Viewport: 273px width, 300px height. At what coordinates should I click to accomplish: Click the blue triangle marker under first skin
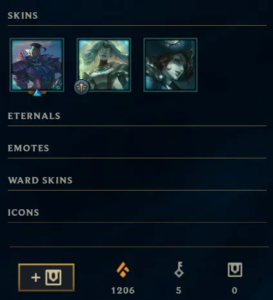pyautogui.click(x=37, y=93)
